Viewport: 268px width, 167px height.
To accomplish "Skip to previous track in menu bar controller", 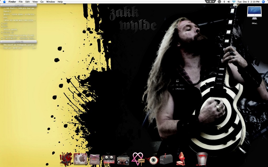I will tap(208, 2).
